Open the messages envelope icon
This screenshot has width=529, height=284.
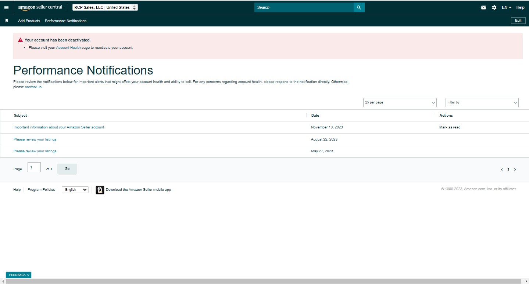coord(483,7)
